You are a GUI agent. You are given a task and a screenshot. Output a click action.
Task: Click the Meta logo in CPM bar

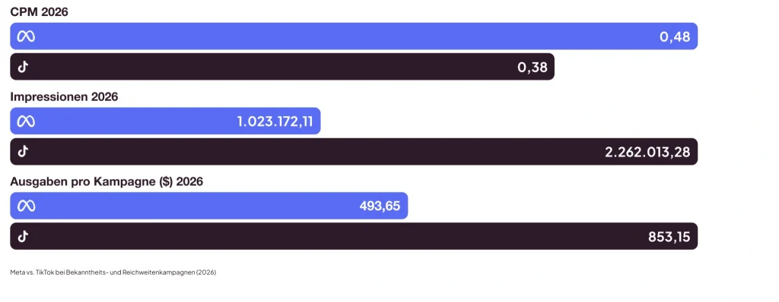[x=26, y=36]
